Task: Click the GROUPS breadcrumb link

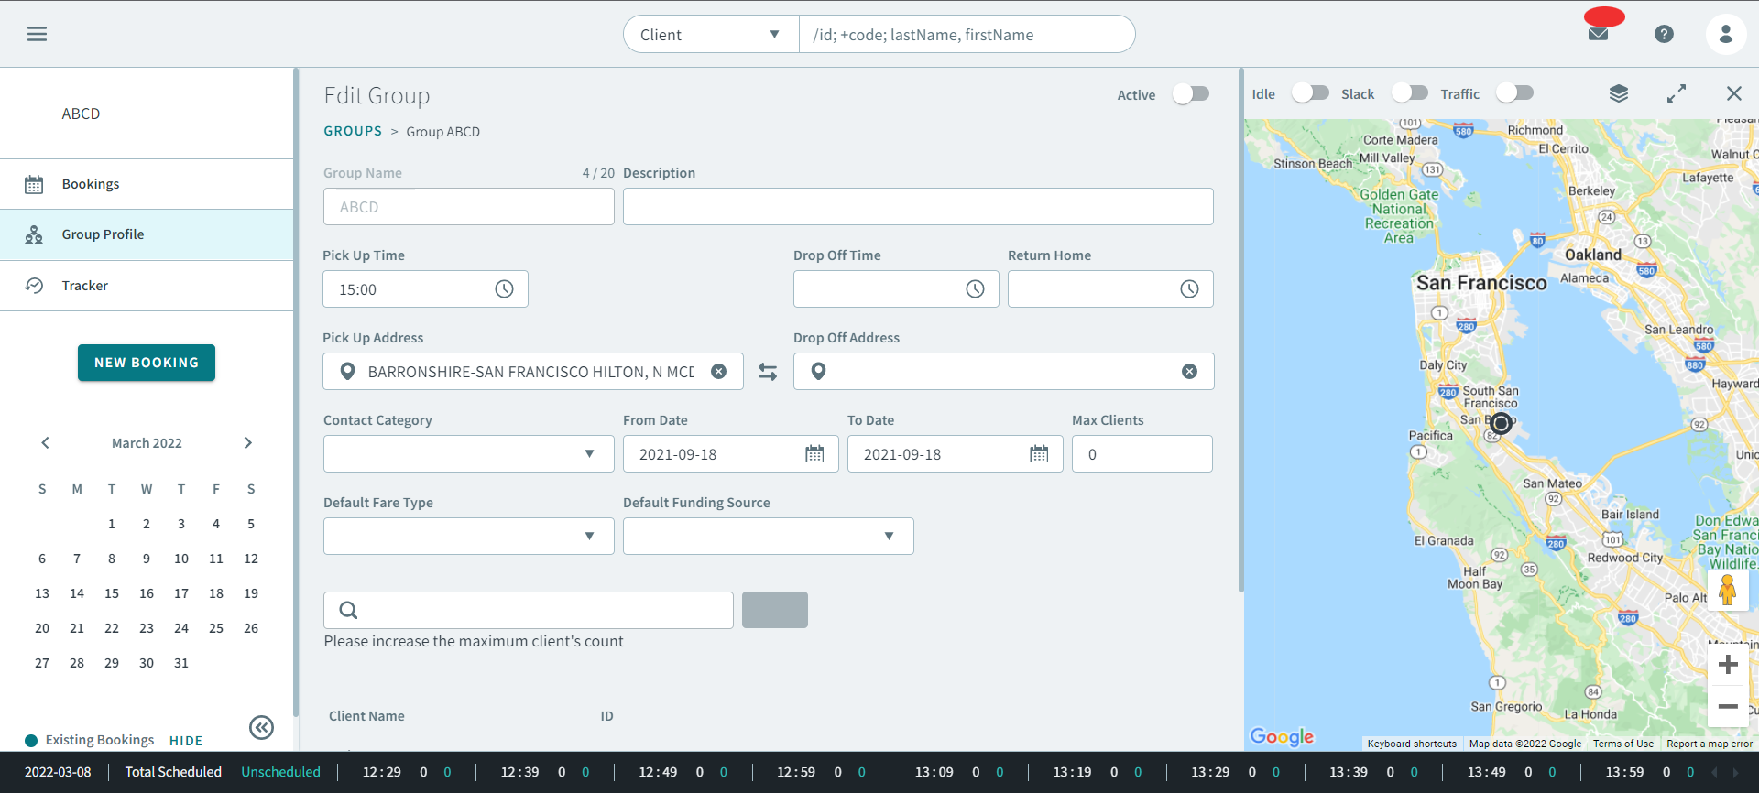Action: click(353, 131)
